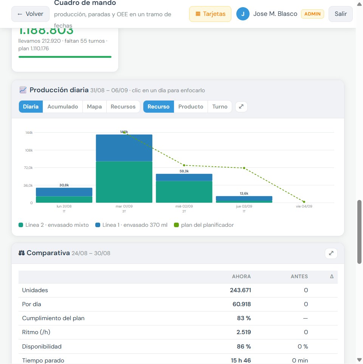
Task: Click the page vertical scrollbar thumb
Action: [359, 232]
